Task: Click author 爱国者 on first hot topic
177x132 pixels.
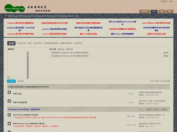Action: point(166,53)
